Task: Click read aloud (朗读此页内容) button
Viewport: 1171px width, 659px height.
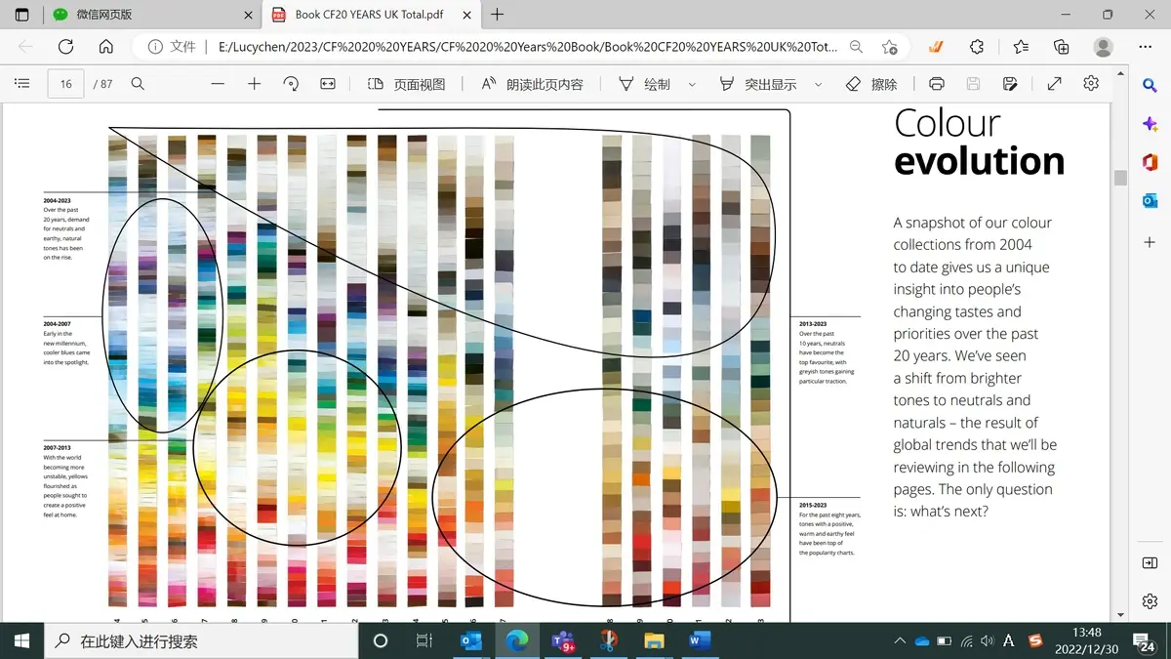Action: click(x=533, y=84)
